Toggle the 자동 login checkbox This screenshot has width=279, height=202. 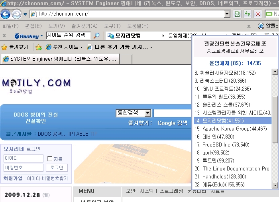pyautogui.click(x=50, y=158)
